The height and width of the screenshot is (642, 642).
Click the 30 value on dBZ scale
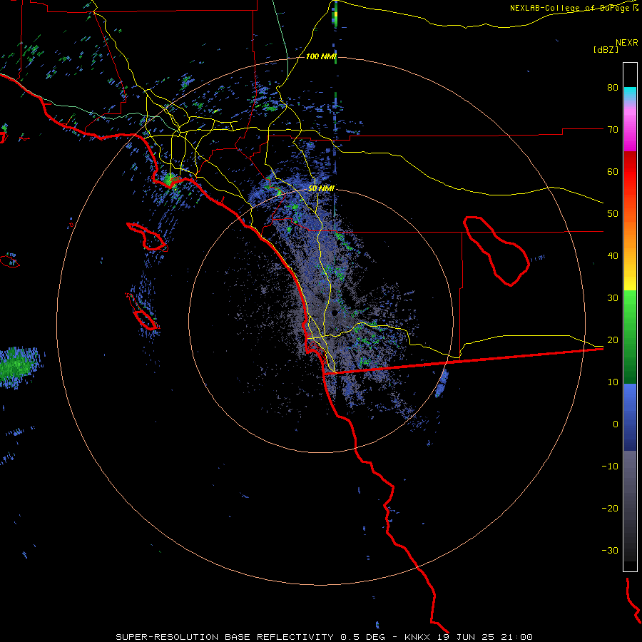pyautogui.click(x=613, y=297)
